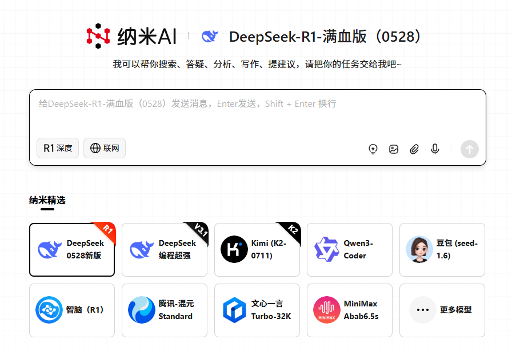Select 智脑 (R1) model card
This screenshot has width=512, height=351.
coord(72,310)
